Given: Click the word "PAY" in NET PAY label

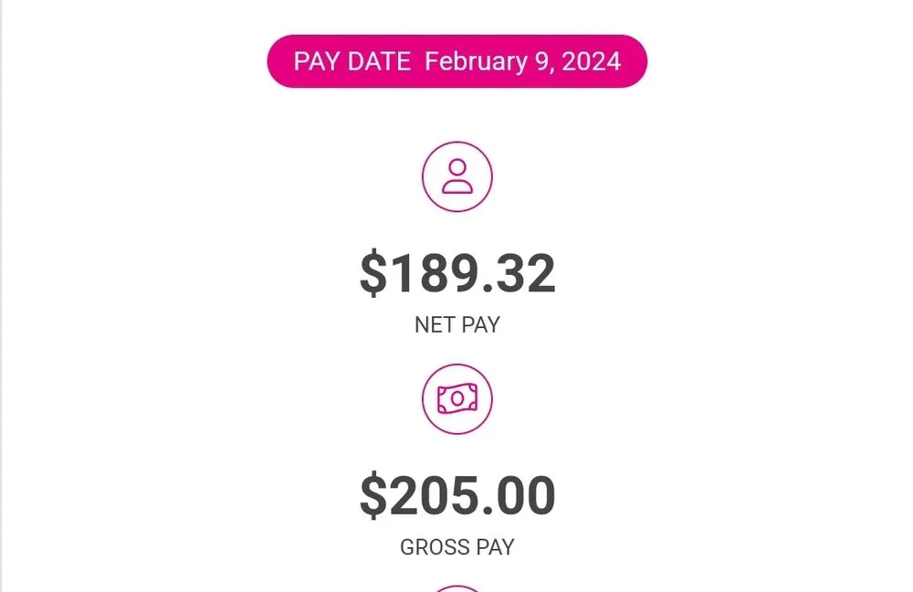Looking at the screenshot, I should coord(479,325).
